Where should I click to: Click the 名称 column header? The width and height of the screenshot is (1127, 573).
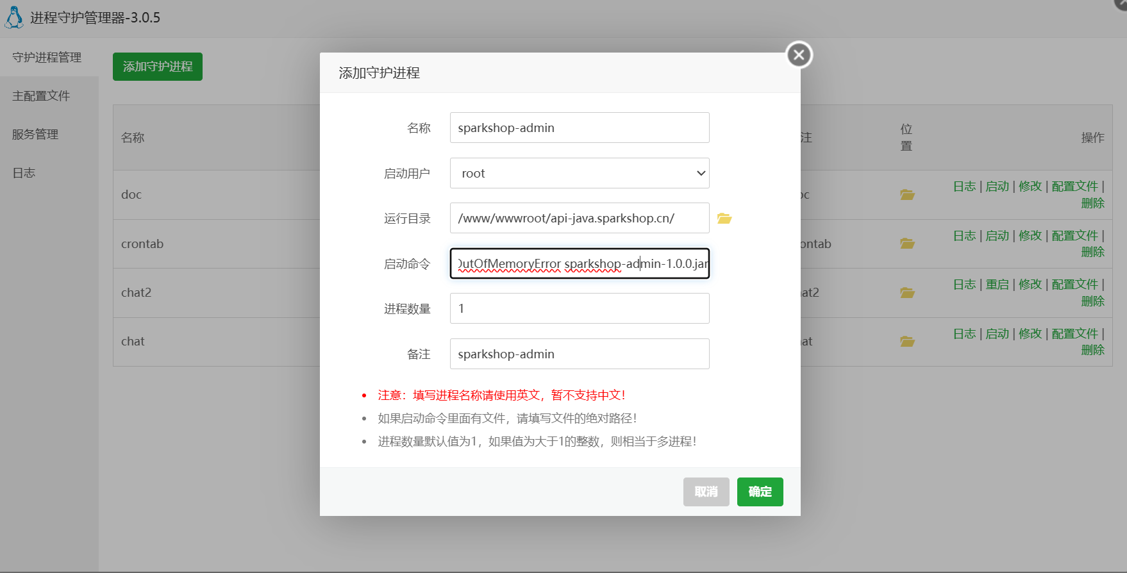click(133, 137)
